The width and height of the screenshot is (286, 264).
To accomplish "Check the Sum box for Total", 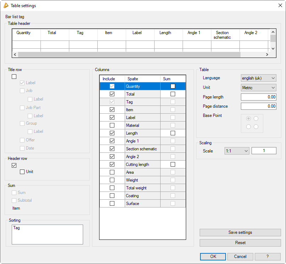I will pos(173,94).
